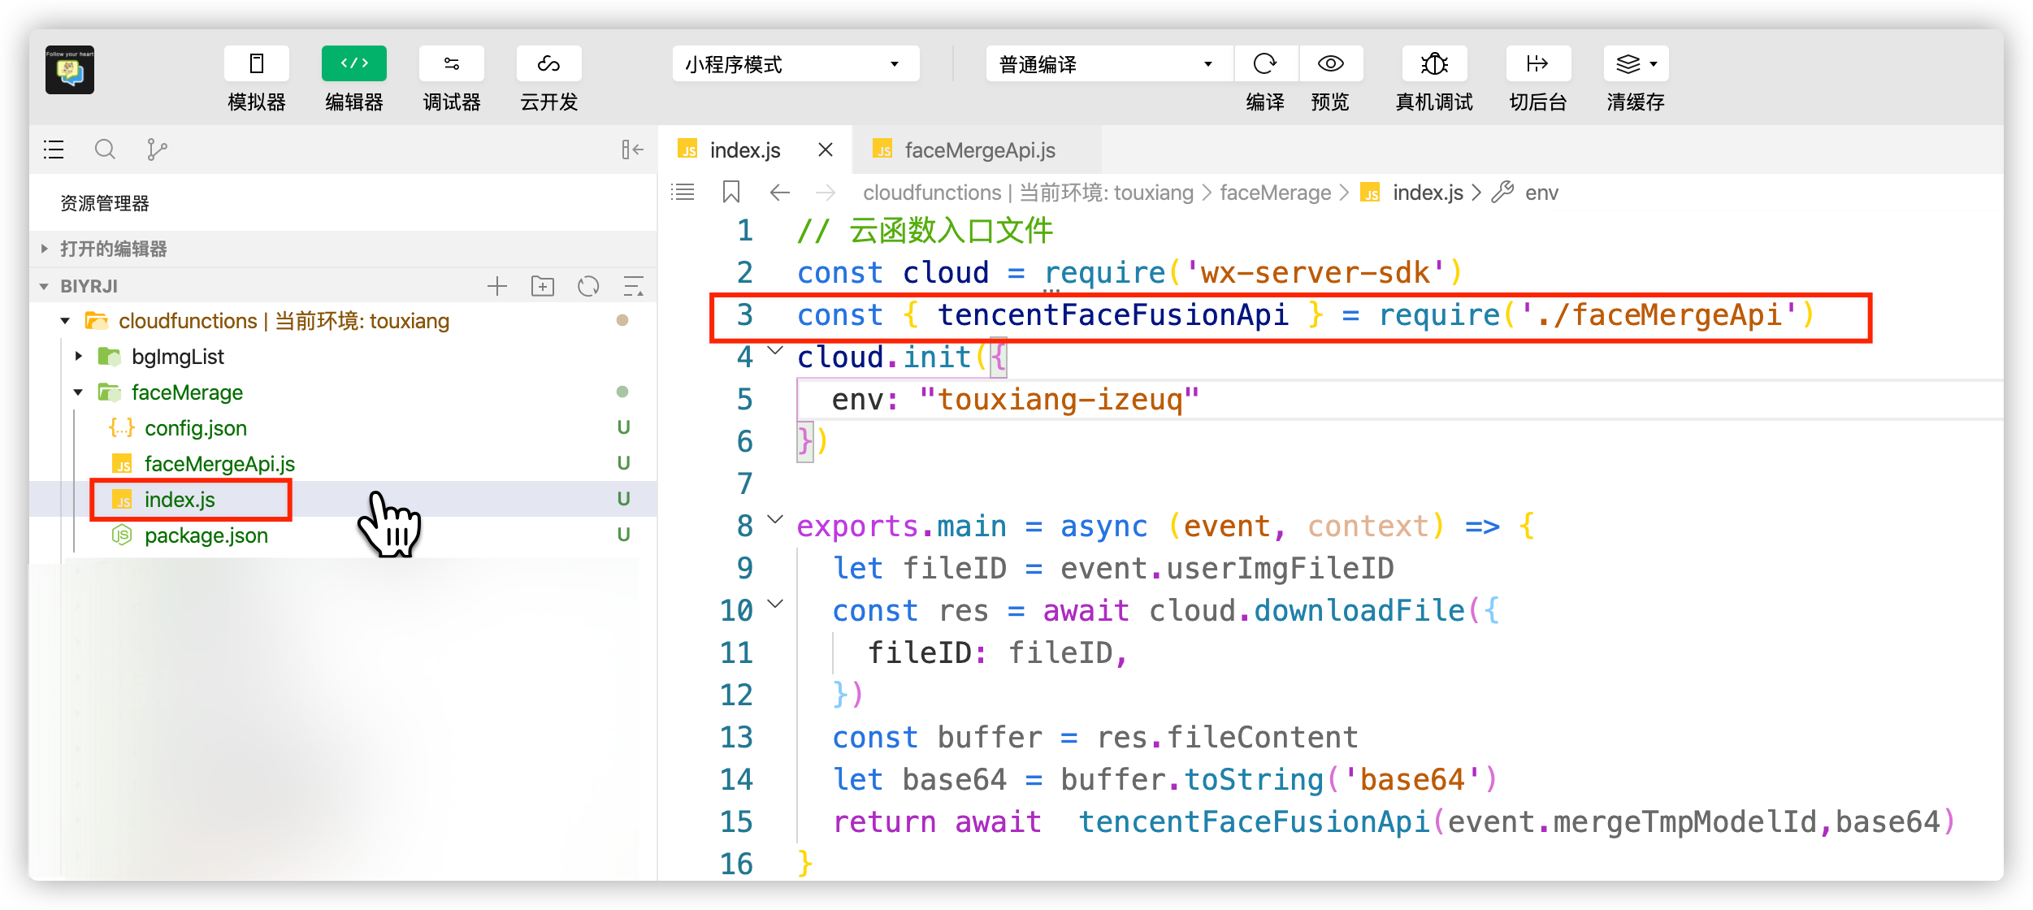The width and height of the screenshot is (2033, 910).
Task: Toggle the editor (编辑器) panel button
Action: coord(353,64)
